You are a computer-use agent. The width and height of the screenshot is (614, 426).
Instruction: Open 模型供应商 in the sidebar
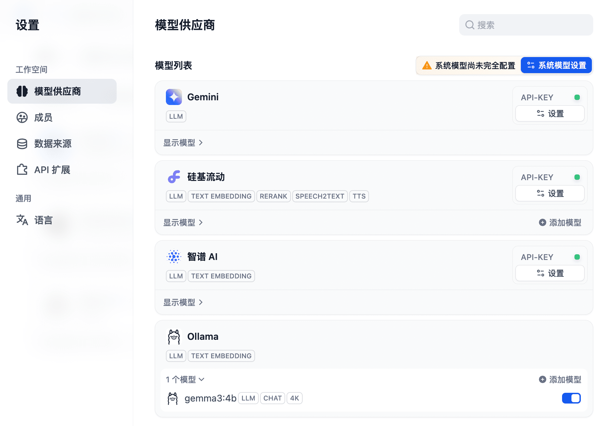coord(62,91)
